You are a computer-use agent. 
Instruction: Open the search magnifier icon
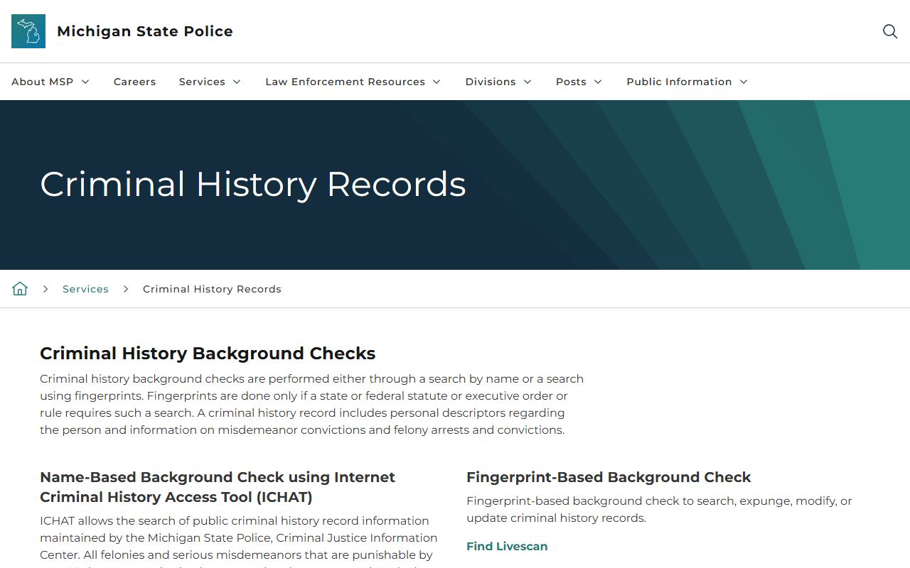click(889, 31)
